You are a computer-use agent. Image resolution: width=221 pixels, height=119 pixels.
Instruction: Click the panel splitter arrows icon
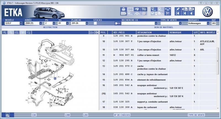coord(97,33)
